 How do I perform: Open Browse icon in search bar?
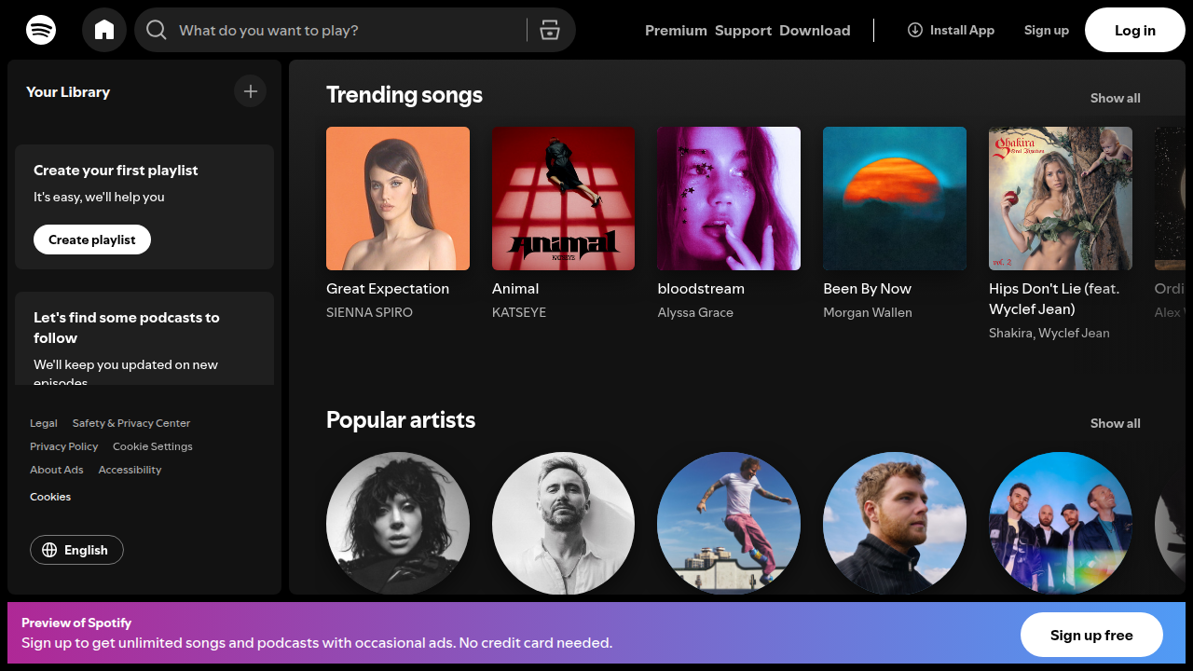click(x=550, y=30)
